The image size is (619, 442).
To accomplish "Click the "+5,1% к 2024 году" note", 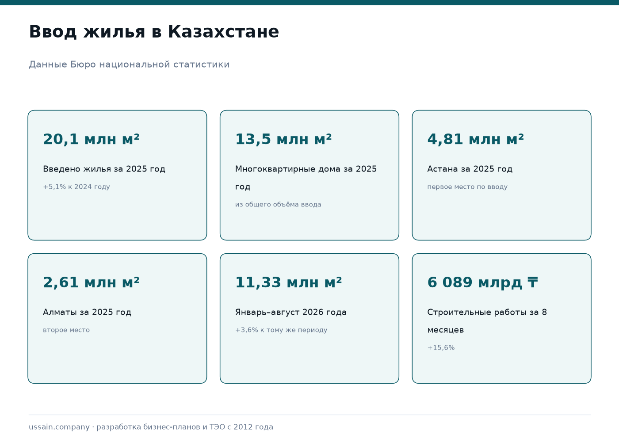I will pos(76,187).
